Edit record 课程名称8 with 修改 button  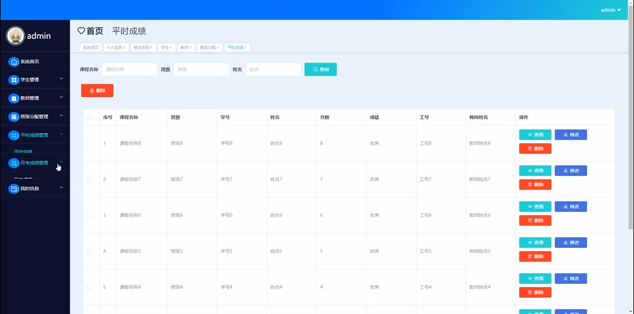(x=570, y=135)
